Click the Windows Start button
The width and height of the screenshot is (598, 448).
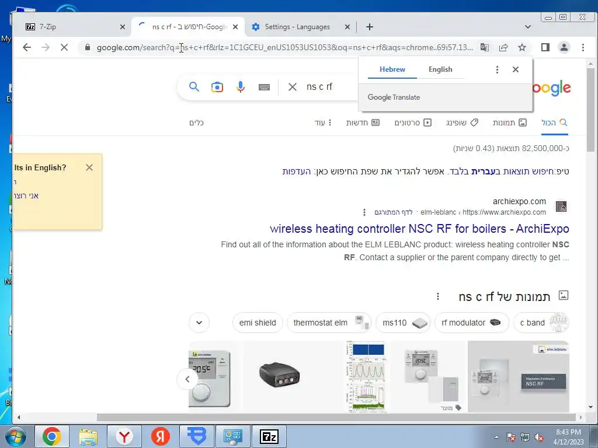click(x=15, y=436)
